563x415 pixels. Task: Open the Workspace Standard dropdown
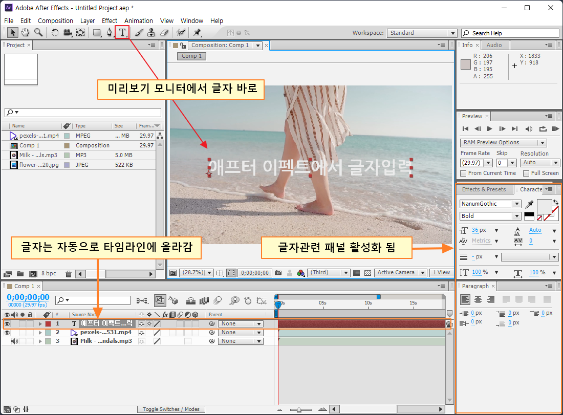pos(422,33)
